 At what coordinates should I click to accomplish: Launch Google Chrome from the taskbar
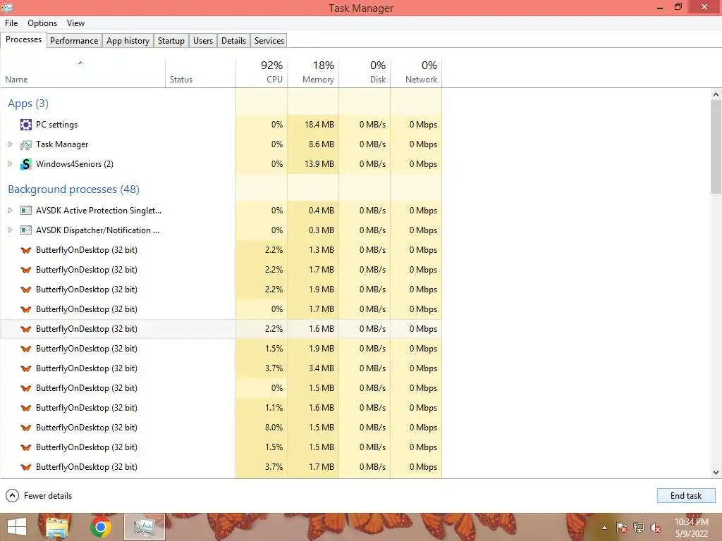(x=100, y=527)
